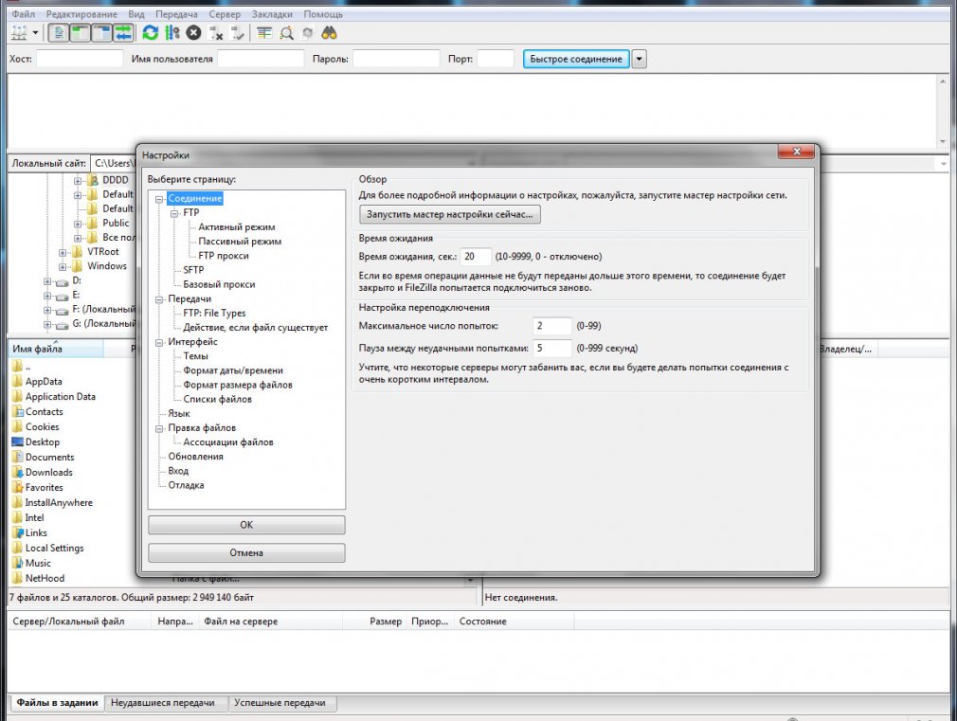Open the Закладки menu
This screenshot has height=721, width=957.
pyautogui.click(x=272, y=14)
